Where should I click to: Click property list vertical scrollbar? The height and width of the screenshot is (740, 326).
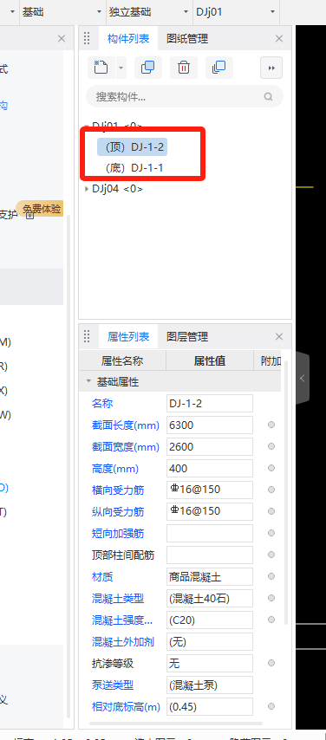(x=286, y=493)
